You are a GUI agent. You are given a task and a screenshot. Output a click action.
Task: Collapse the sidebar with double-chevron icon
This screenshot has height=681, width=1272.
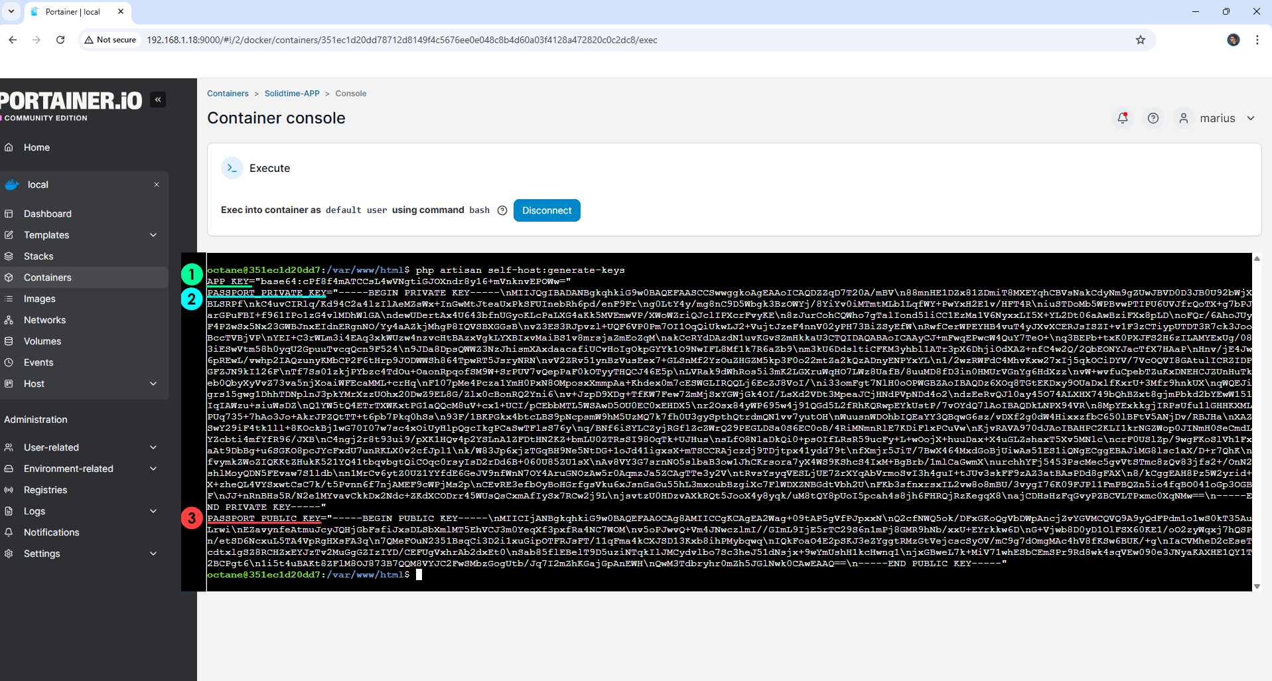[158, 100]
